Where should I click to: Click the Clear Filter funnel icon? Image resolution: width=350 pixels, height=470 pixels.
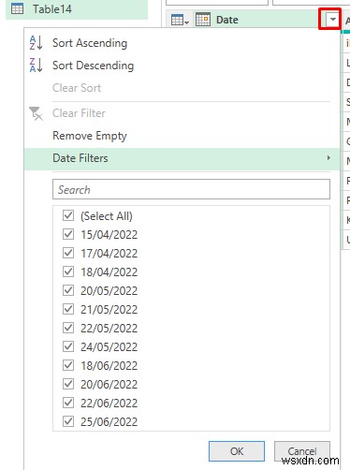tap(36, 113)
